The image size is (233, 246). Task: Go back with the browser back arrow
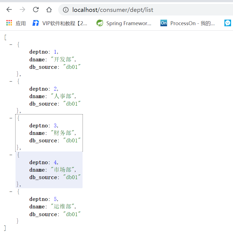[9, 10]
